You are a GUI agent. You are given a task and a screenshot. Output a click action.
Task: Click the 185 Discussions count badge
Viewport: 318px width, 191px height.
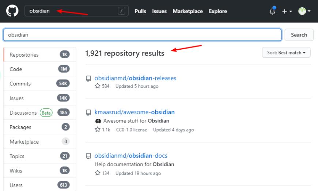click(64, 112)
